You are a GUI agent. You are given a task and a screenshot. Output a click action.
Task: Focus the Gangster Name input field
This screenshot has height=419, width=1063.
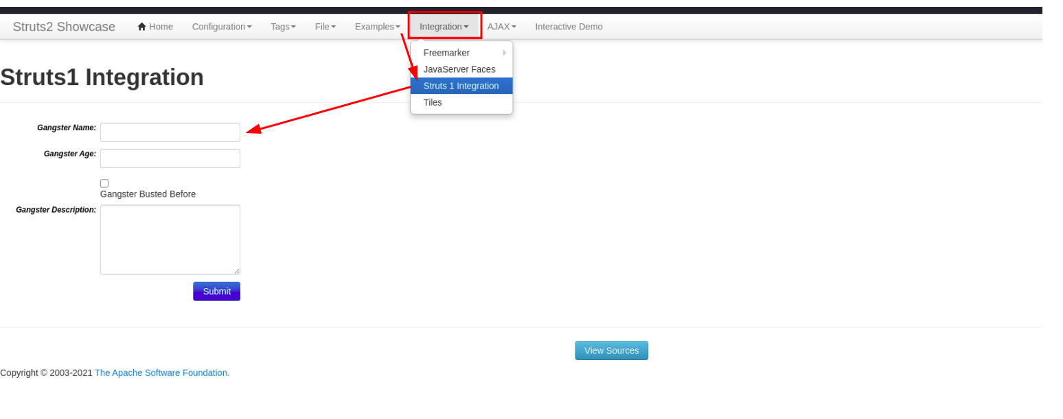coord(170,132)
